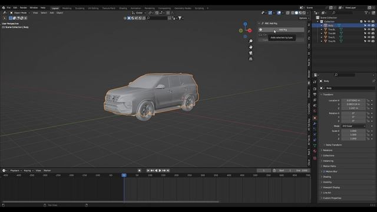Select the solid viewport shading icon
Viewport: 377px width, 212px height.
tap(296, 13)
